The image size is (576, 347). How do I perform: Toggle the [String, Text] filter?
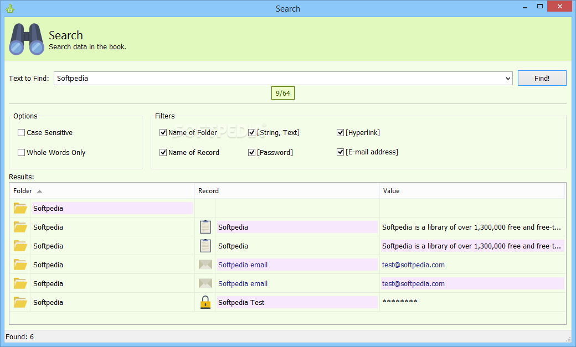point(251,133)
